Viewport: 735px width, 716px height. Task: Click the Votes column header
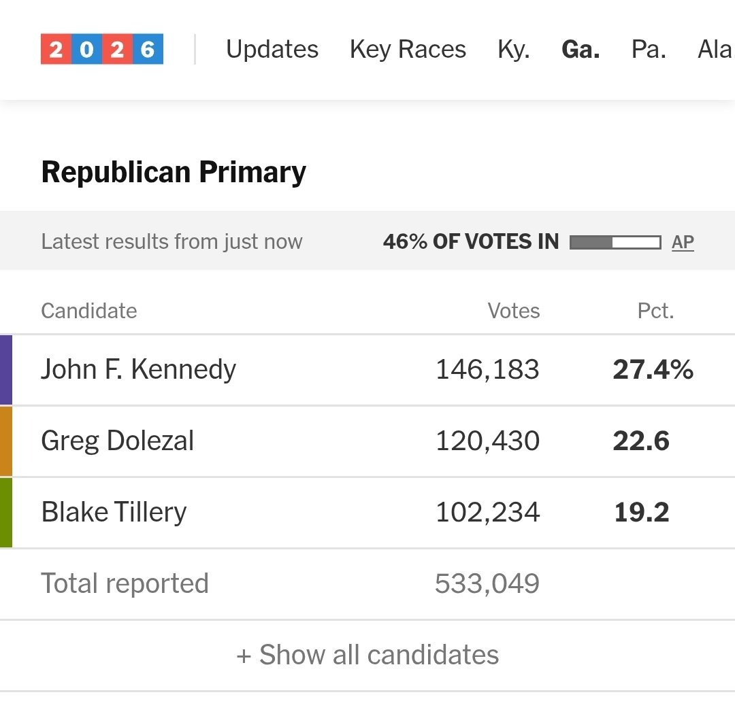513,311
